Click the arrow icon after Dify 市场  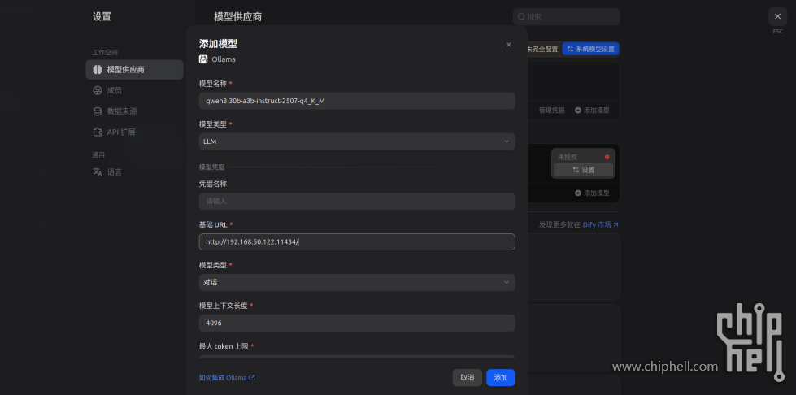[x=615, y=224]
